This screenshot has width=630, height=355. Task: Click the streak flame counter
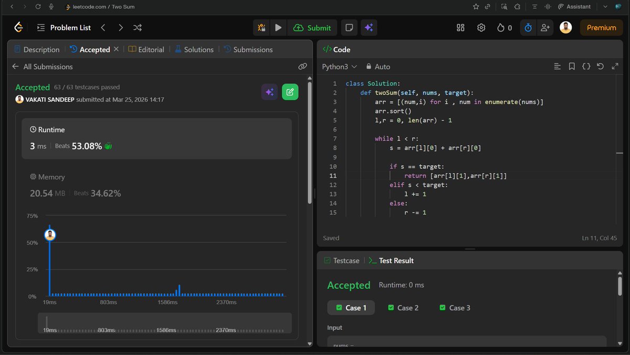505,28
